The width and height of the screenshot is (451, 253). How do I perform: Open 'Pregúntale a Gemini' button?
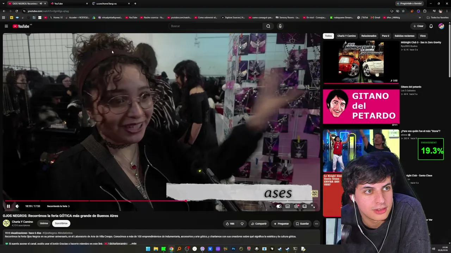click(409, 4)
